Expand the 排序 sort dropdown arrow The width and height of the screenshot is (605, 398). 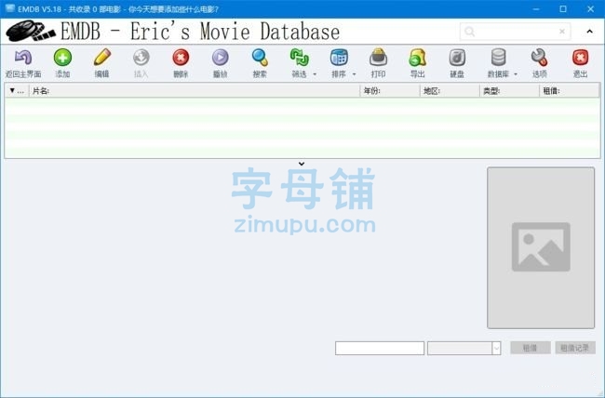click(x=355, y=74)
